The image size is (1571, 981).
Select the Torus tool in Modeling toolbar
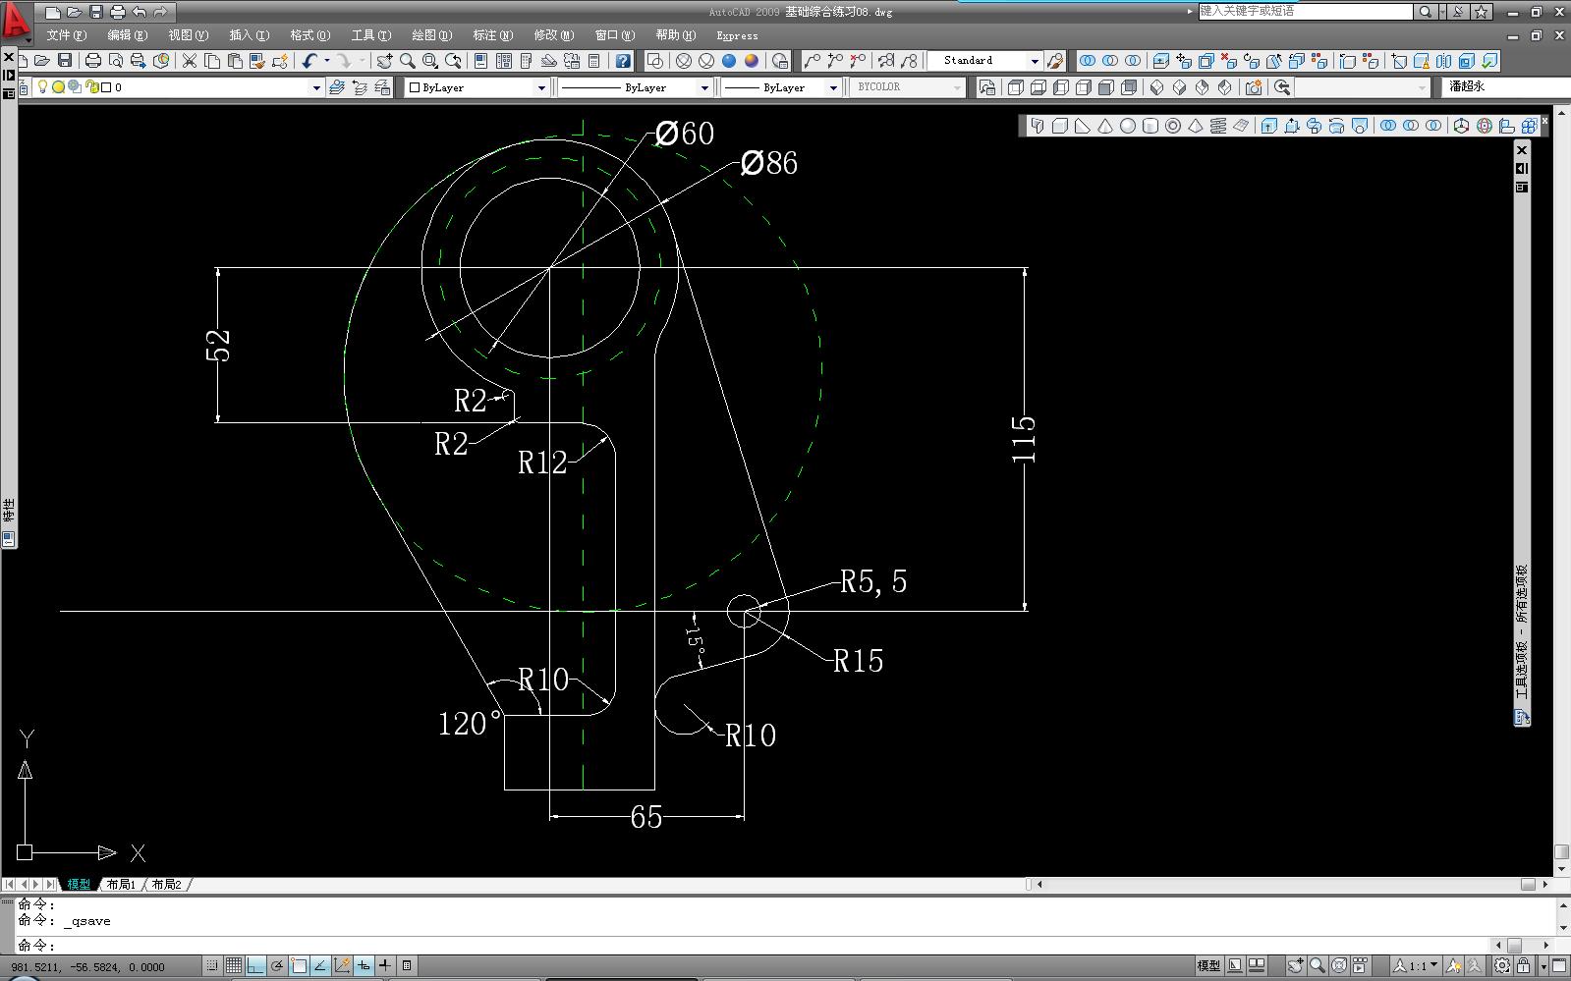point(1173,126)
